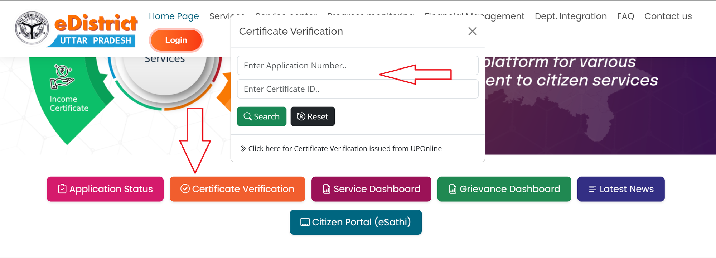Click the checkmark icon on Certificate Verification
The height and width of the screenshot is (258, 716).
click(185, 189)
